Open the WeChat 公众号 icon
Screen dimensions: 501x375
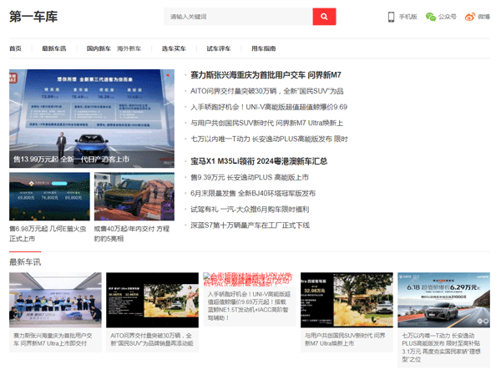[431, 17]
